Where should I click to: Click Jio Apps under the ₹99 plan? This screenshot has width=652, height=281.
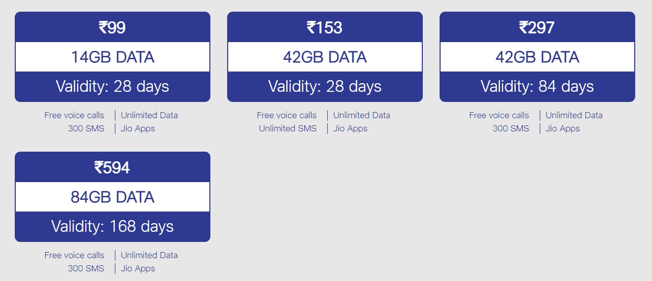138,128
